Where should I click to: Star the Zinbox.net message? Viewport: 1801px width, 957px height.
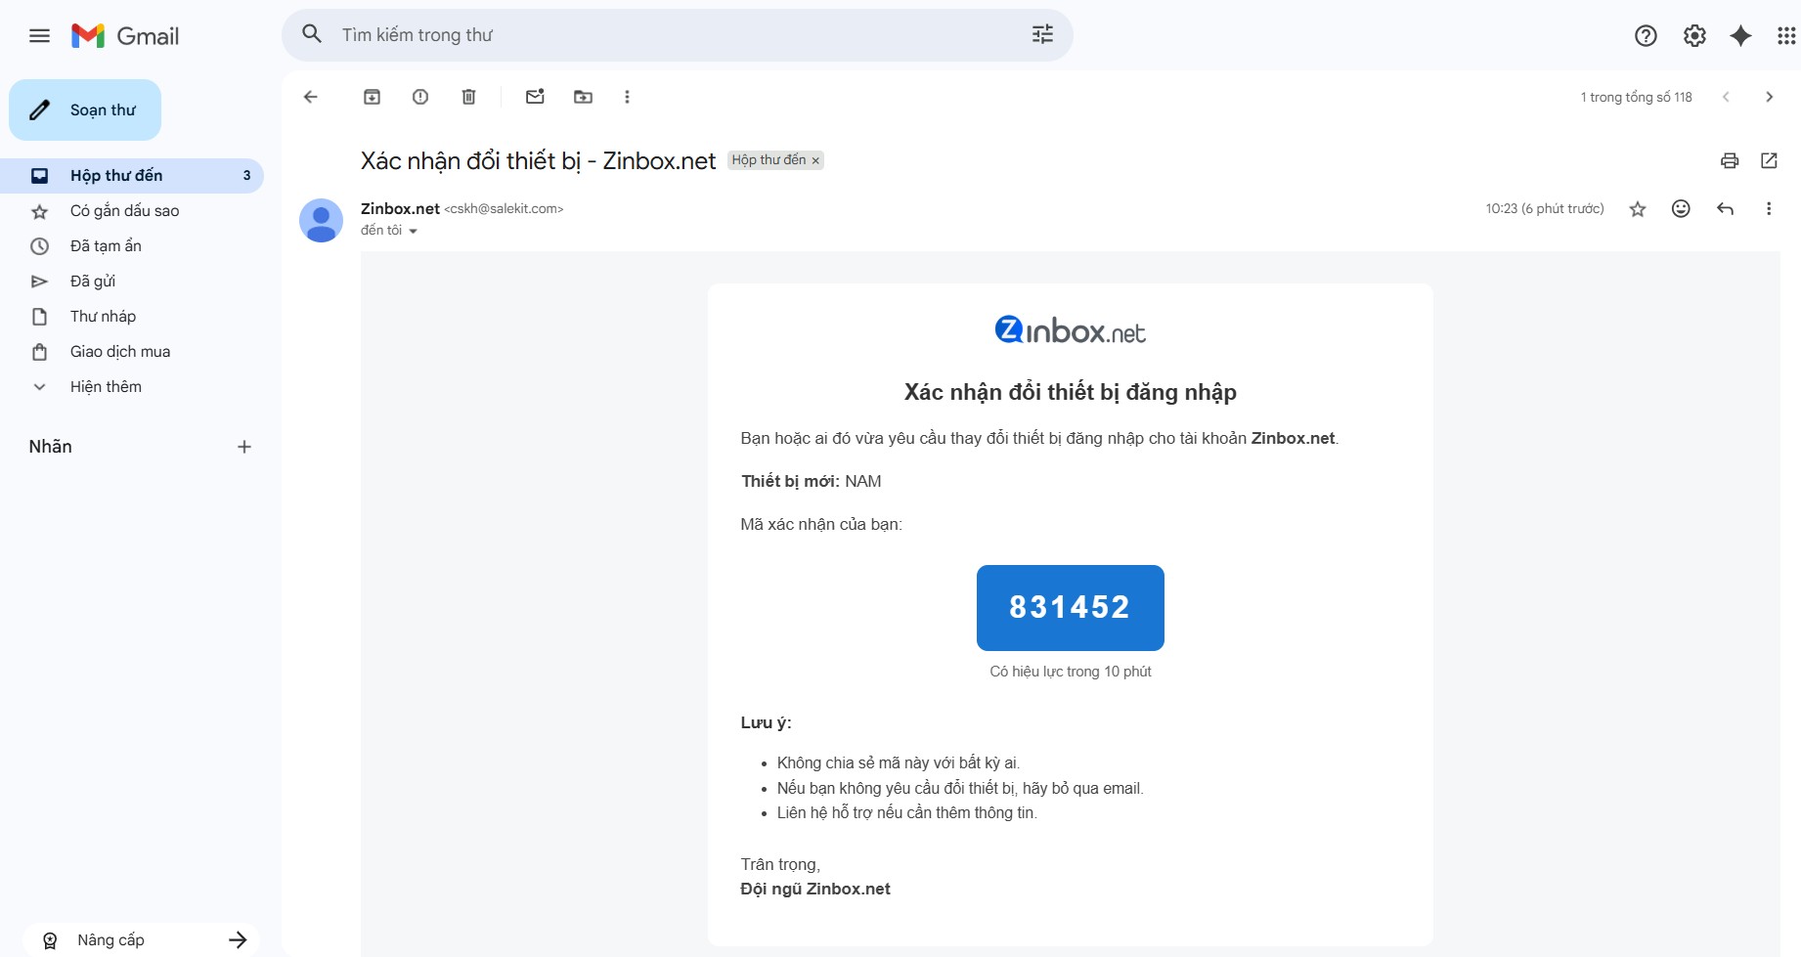point(1638,209)
